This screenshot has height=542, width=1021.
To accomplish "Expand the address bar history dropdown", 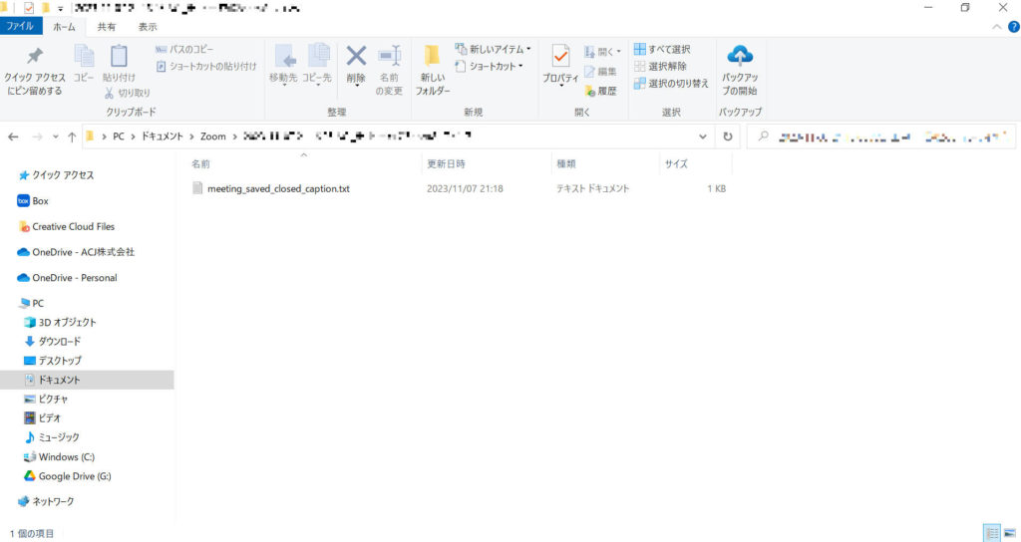I will (x=703, y=136).
